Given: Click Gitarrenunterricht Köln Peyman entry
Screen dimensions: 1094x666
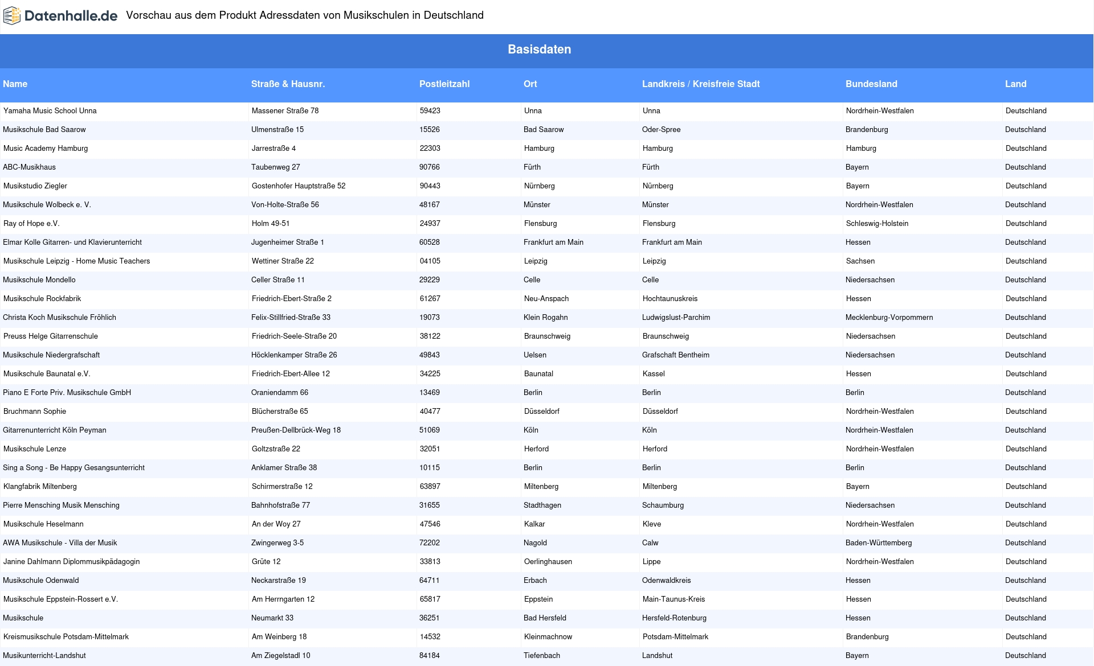Looking at the screenshot, I should click(55, 430).
